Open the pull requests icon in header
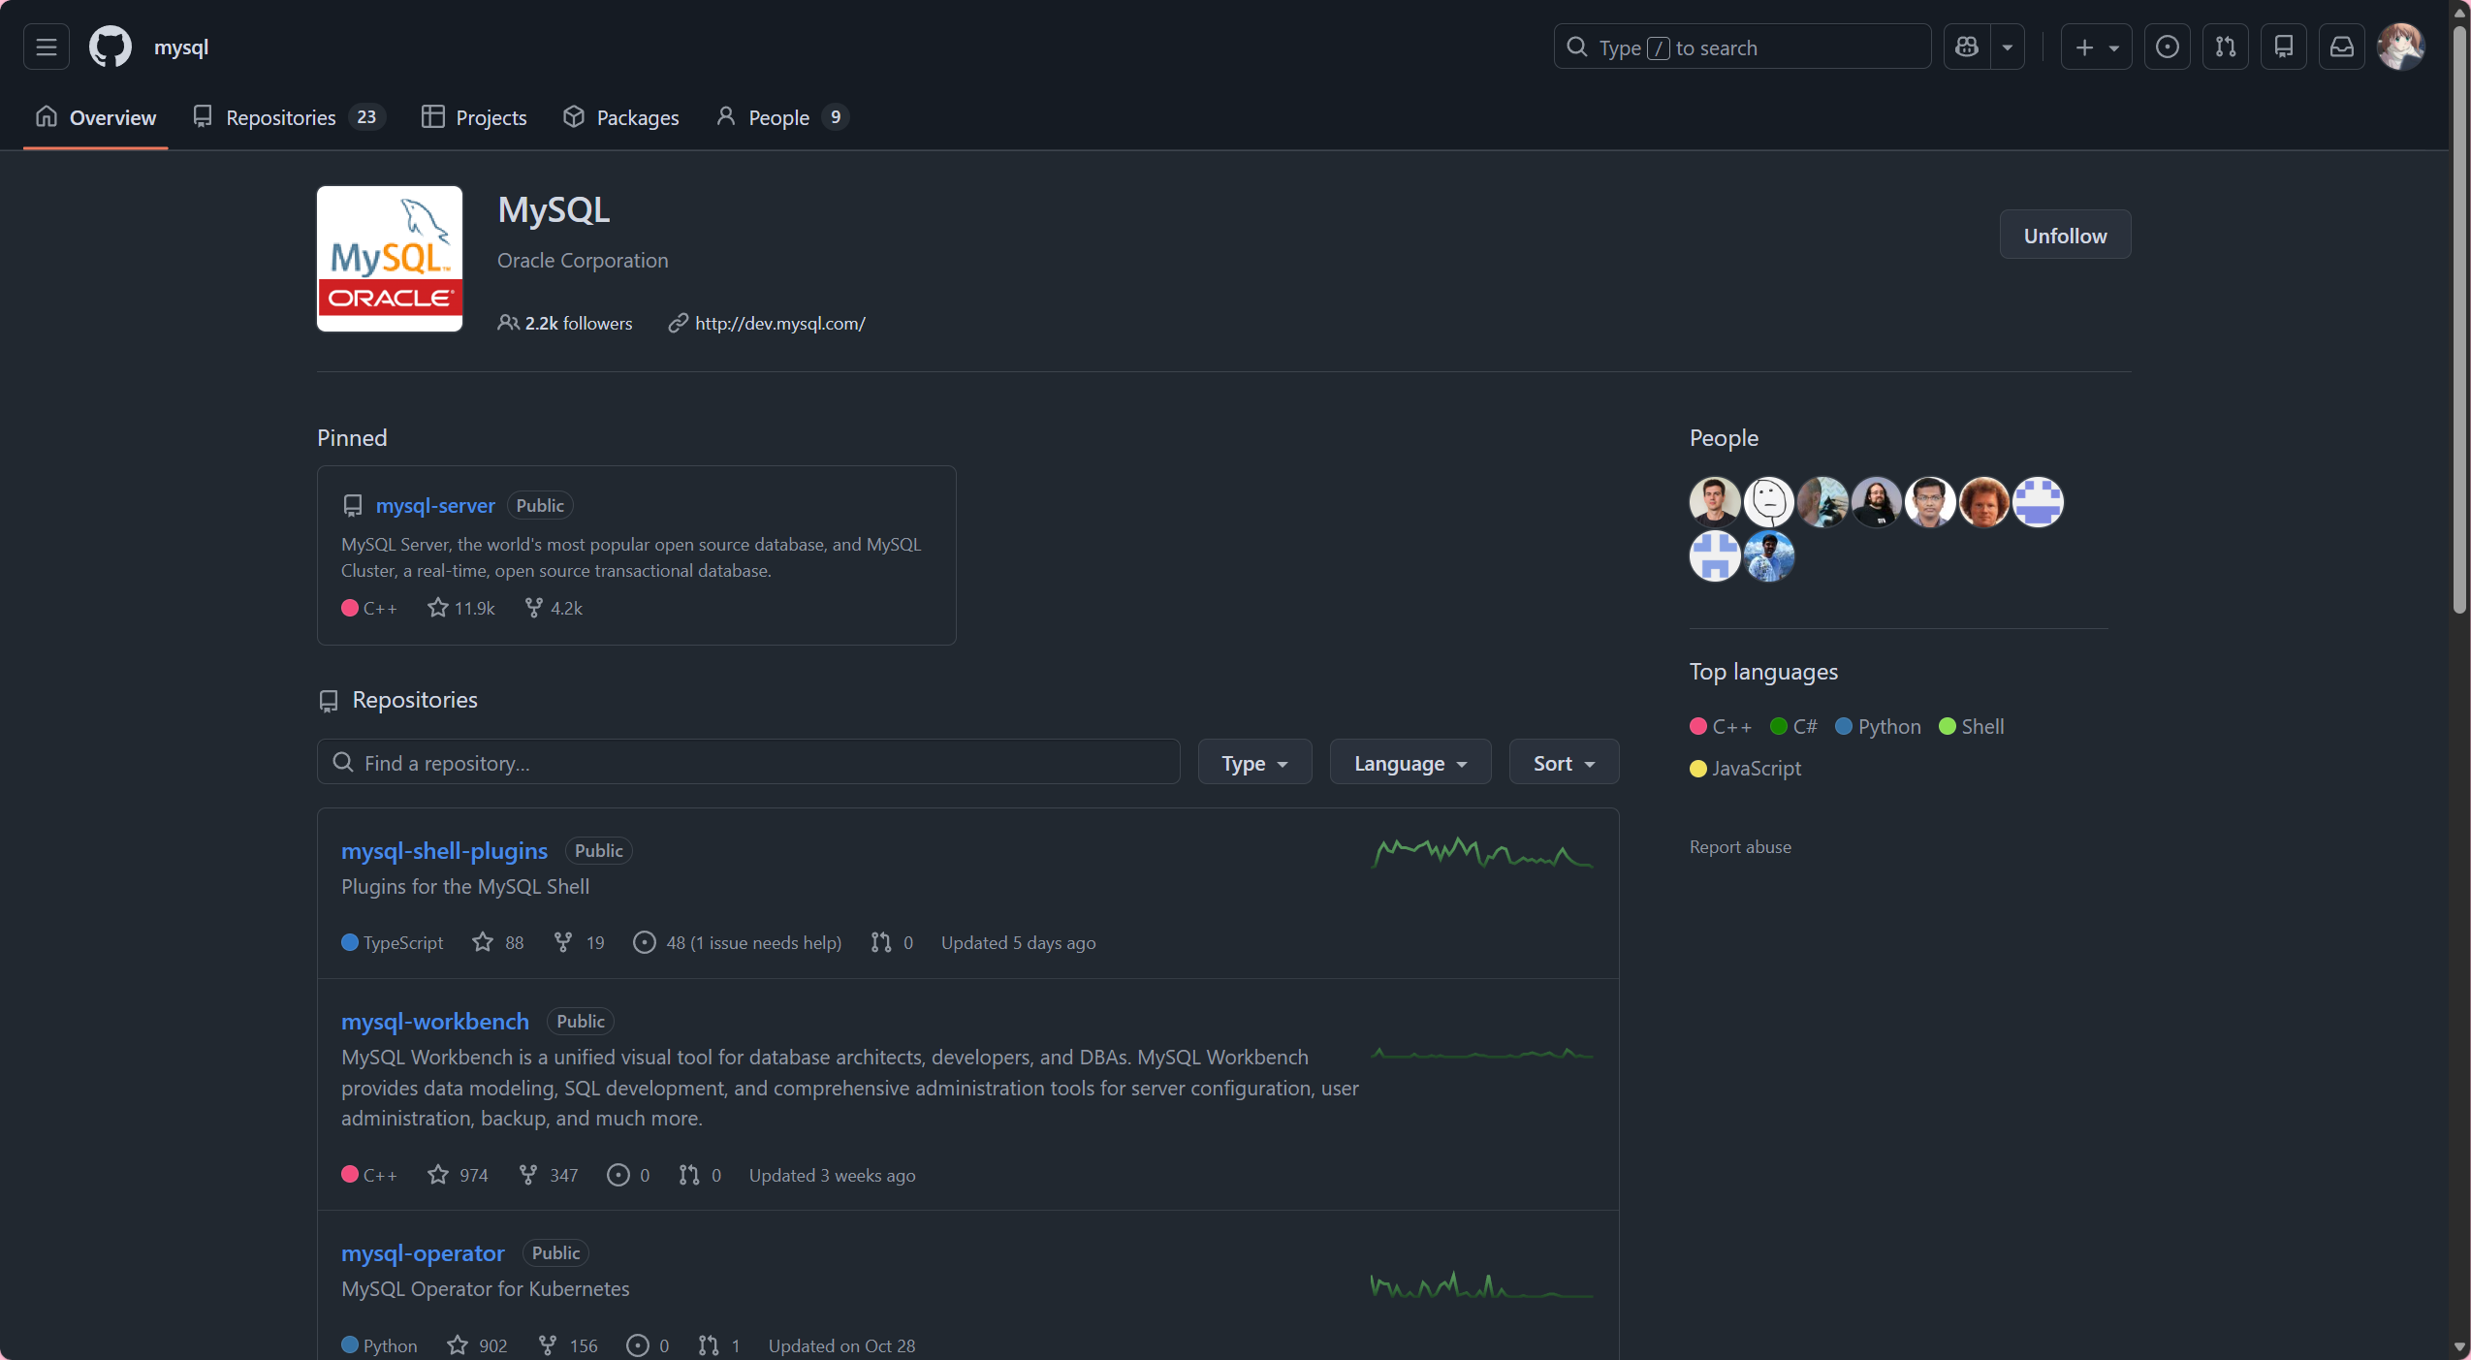 pos(2226,47)
